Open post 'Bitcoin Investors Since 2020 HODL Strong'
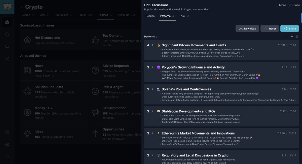 (201, 53)
